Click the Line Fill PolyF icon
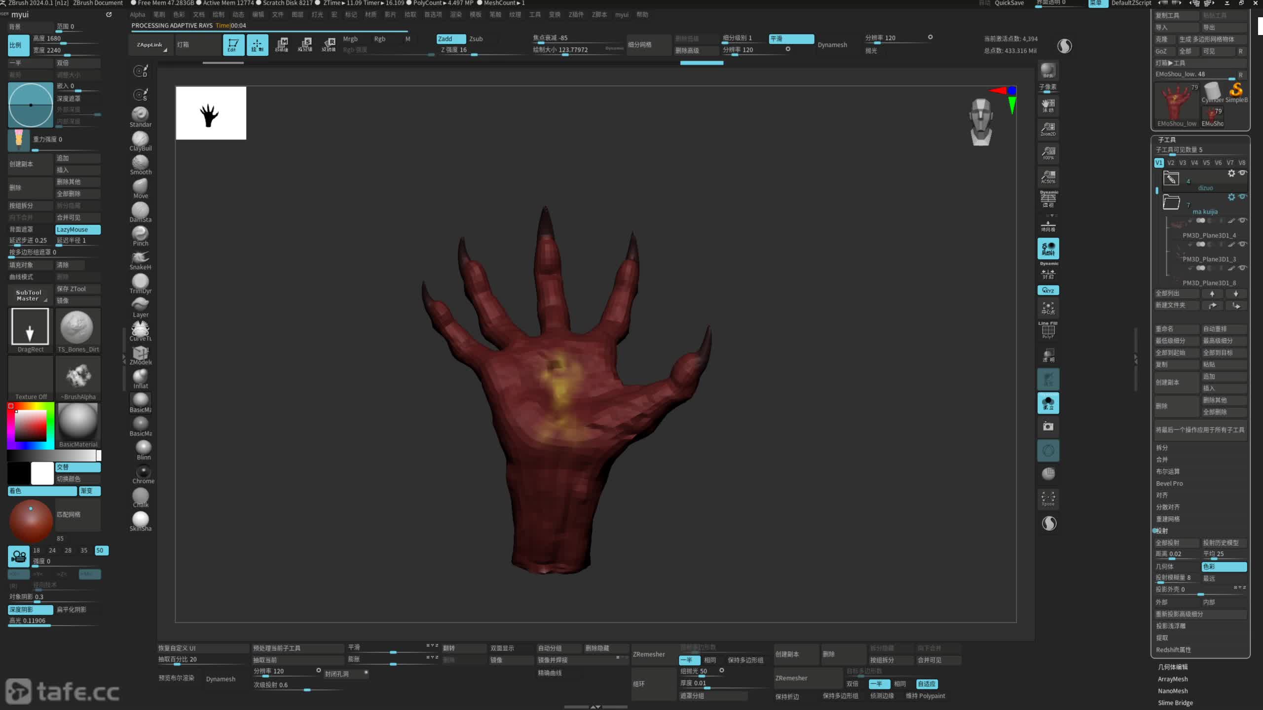Viewport: 1263px width, 710px height. pos(1048,330)
